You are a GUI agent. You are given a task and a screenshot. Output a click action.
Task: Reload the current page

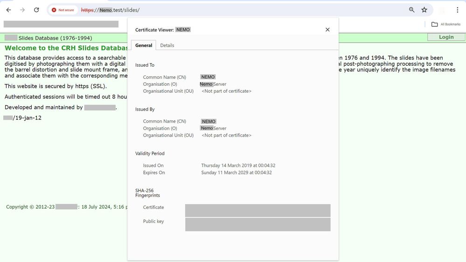(36, 10)
